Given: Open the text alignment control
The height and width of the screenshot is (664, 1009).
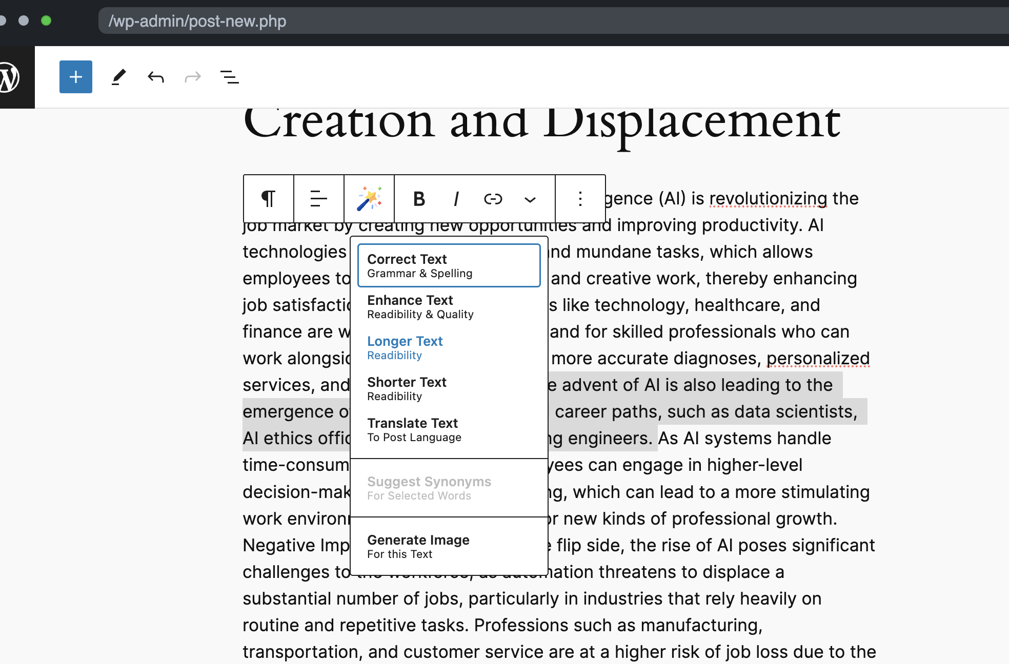Looking at the screenshot, I should 318,199.
